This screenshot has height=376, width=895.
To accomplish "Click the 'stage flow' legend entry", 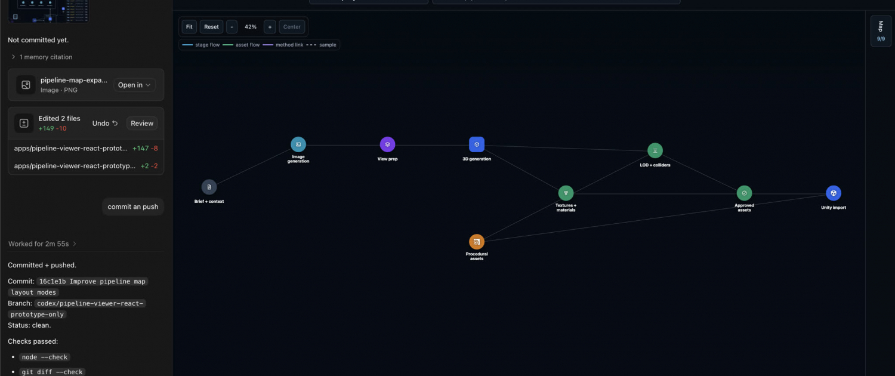I will (x=201, y=45).
